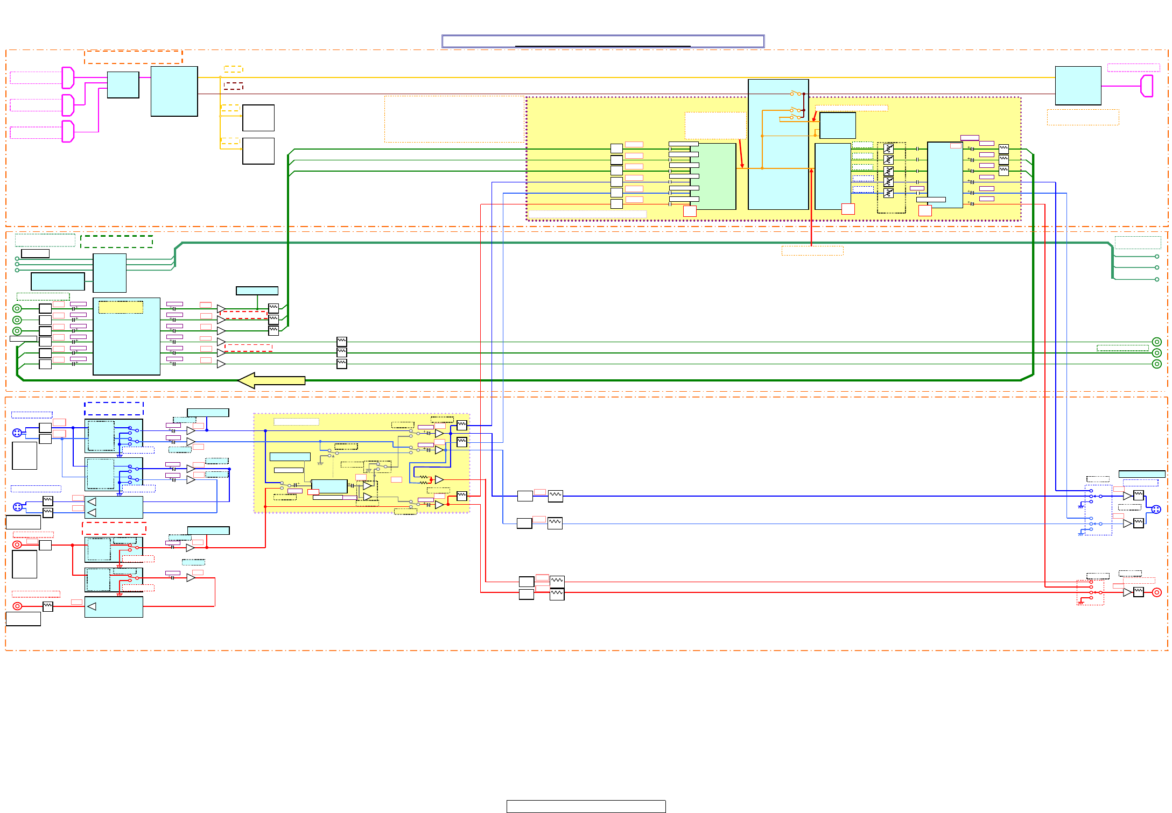Click the magenta connector at far right top
This screenshot has height=813, width=1172.
[x=1147, y=86]
